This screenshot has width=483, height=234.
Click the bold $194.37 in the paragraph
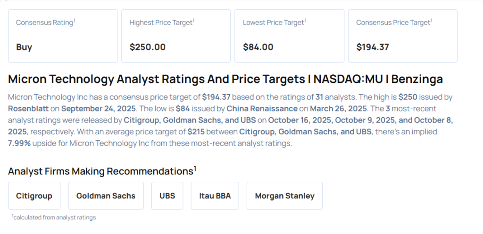pos(216,97)
